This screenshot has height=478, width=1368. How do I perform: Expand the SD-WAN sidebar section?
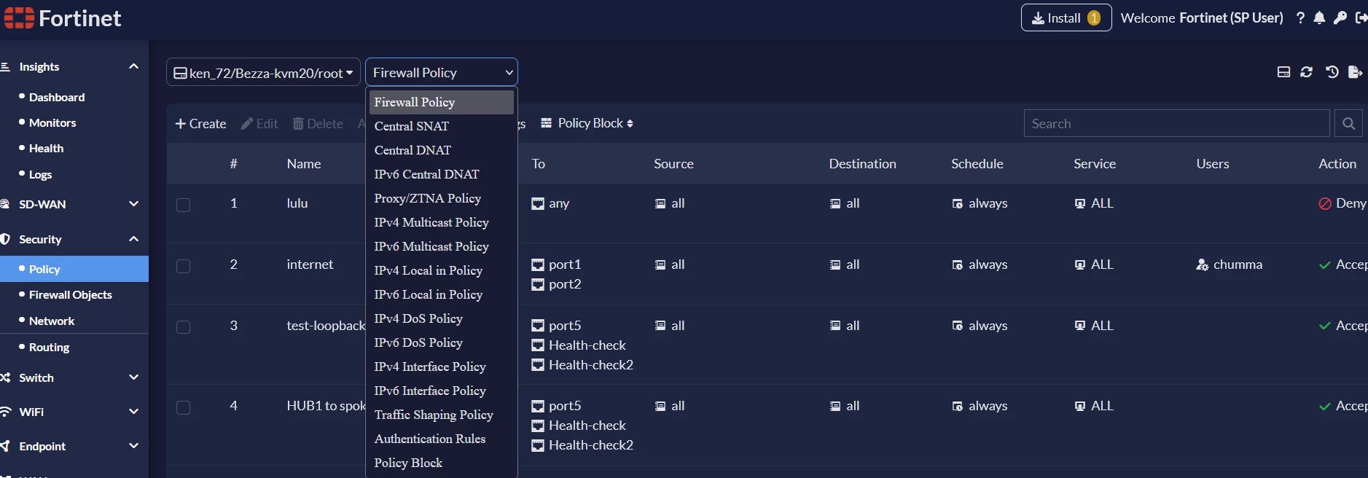tap(133, 204)
